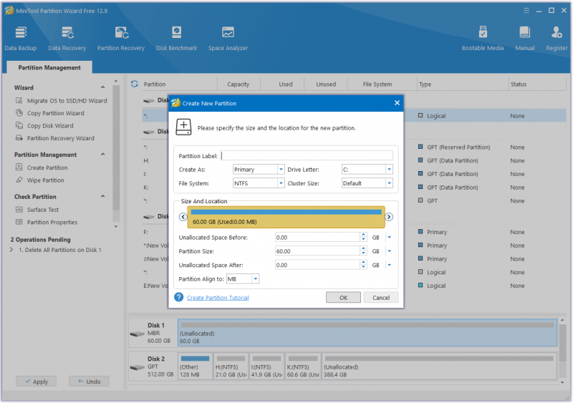Edit Unallocated Space Before value

(317, 238)
